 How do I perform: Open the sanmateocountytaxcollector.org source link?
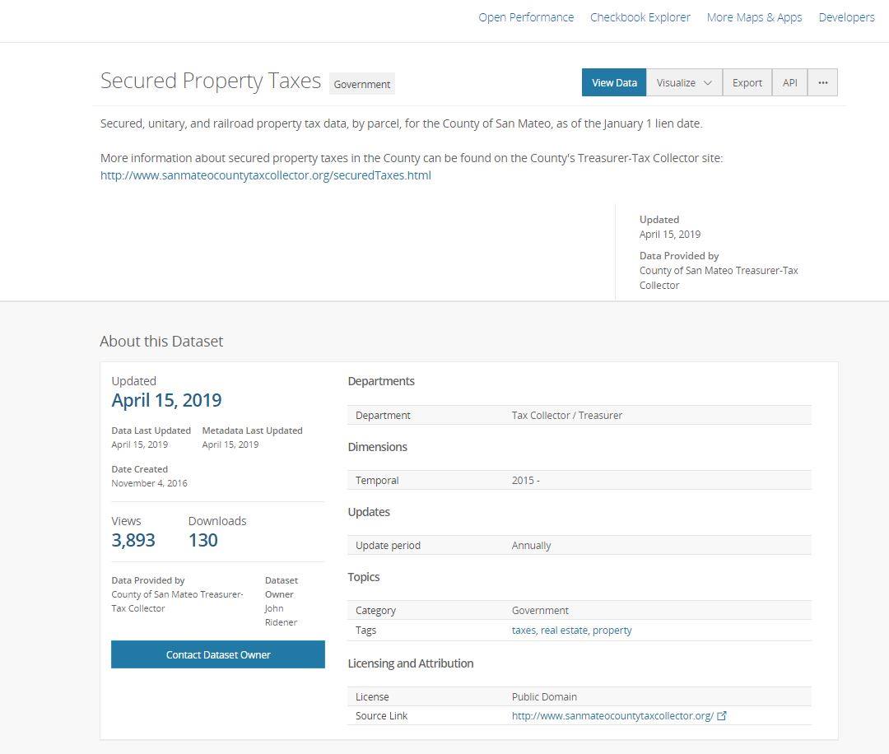612,715
